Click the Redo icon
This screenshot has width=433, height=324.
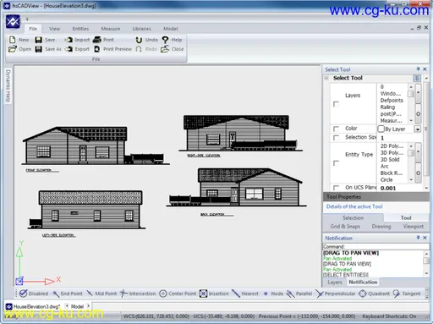coord(139,49)
